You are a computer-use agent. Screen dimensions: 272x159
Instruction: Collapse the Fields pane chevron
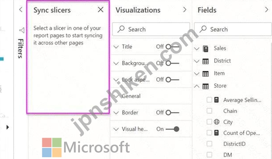click(267, 10)
